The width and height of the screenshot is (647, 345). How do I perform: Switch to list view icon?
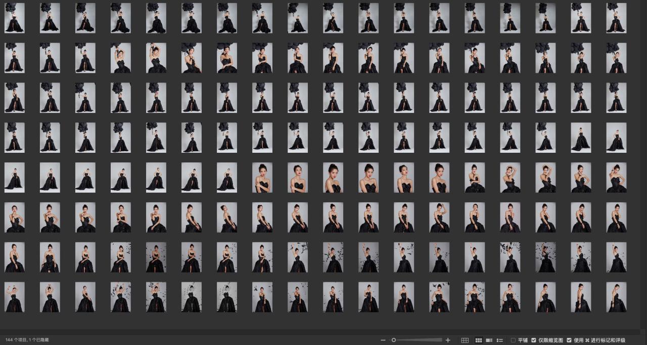coord(500,340)
